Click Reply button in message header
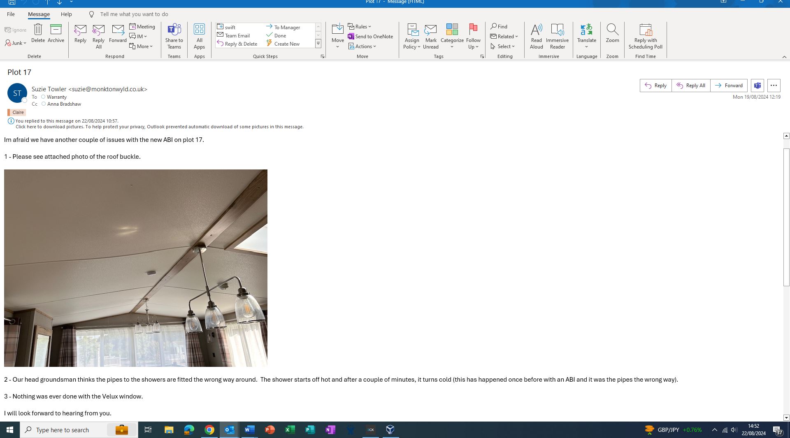 (x=655, y=86)
